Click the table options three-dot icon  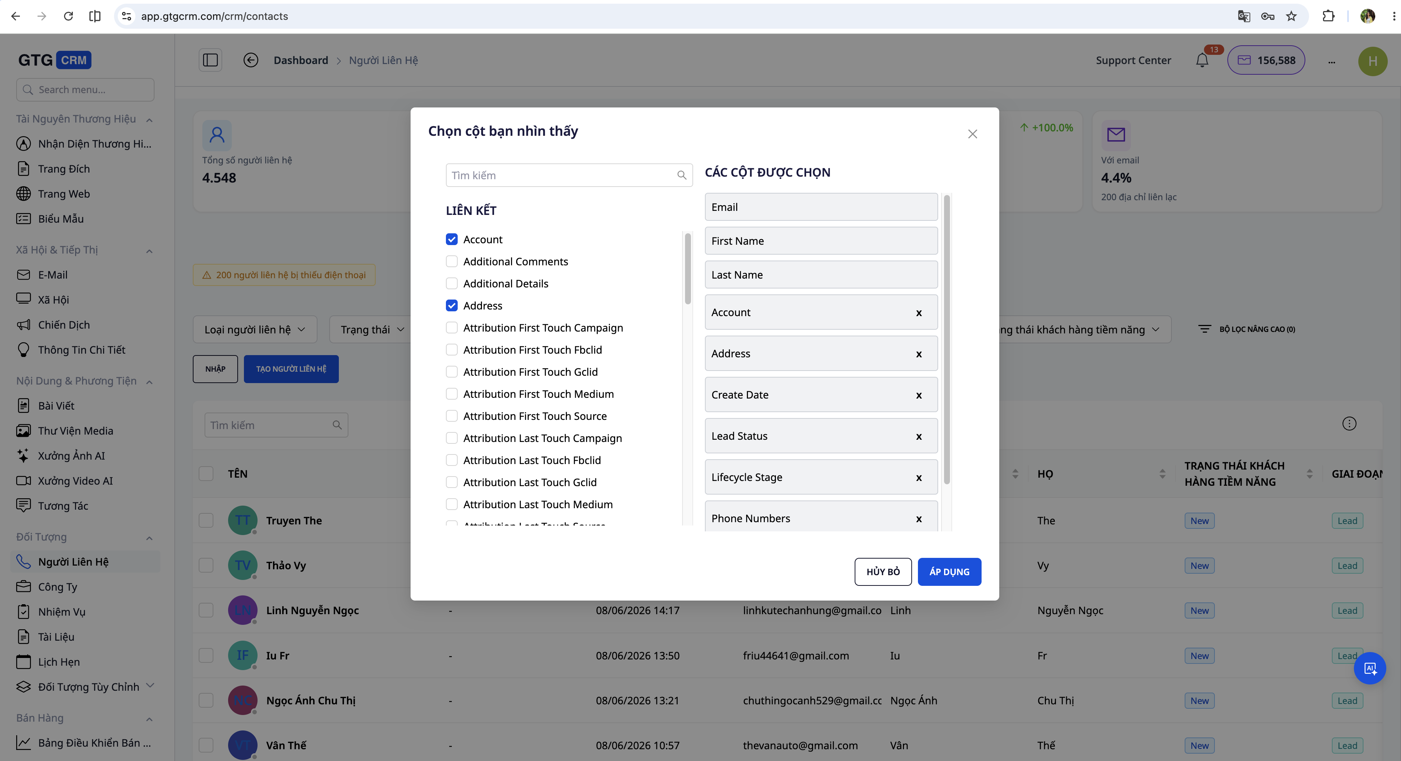click(1349, 424)
